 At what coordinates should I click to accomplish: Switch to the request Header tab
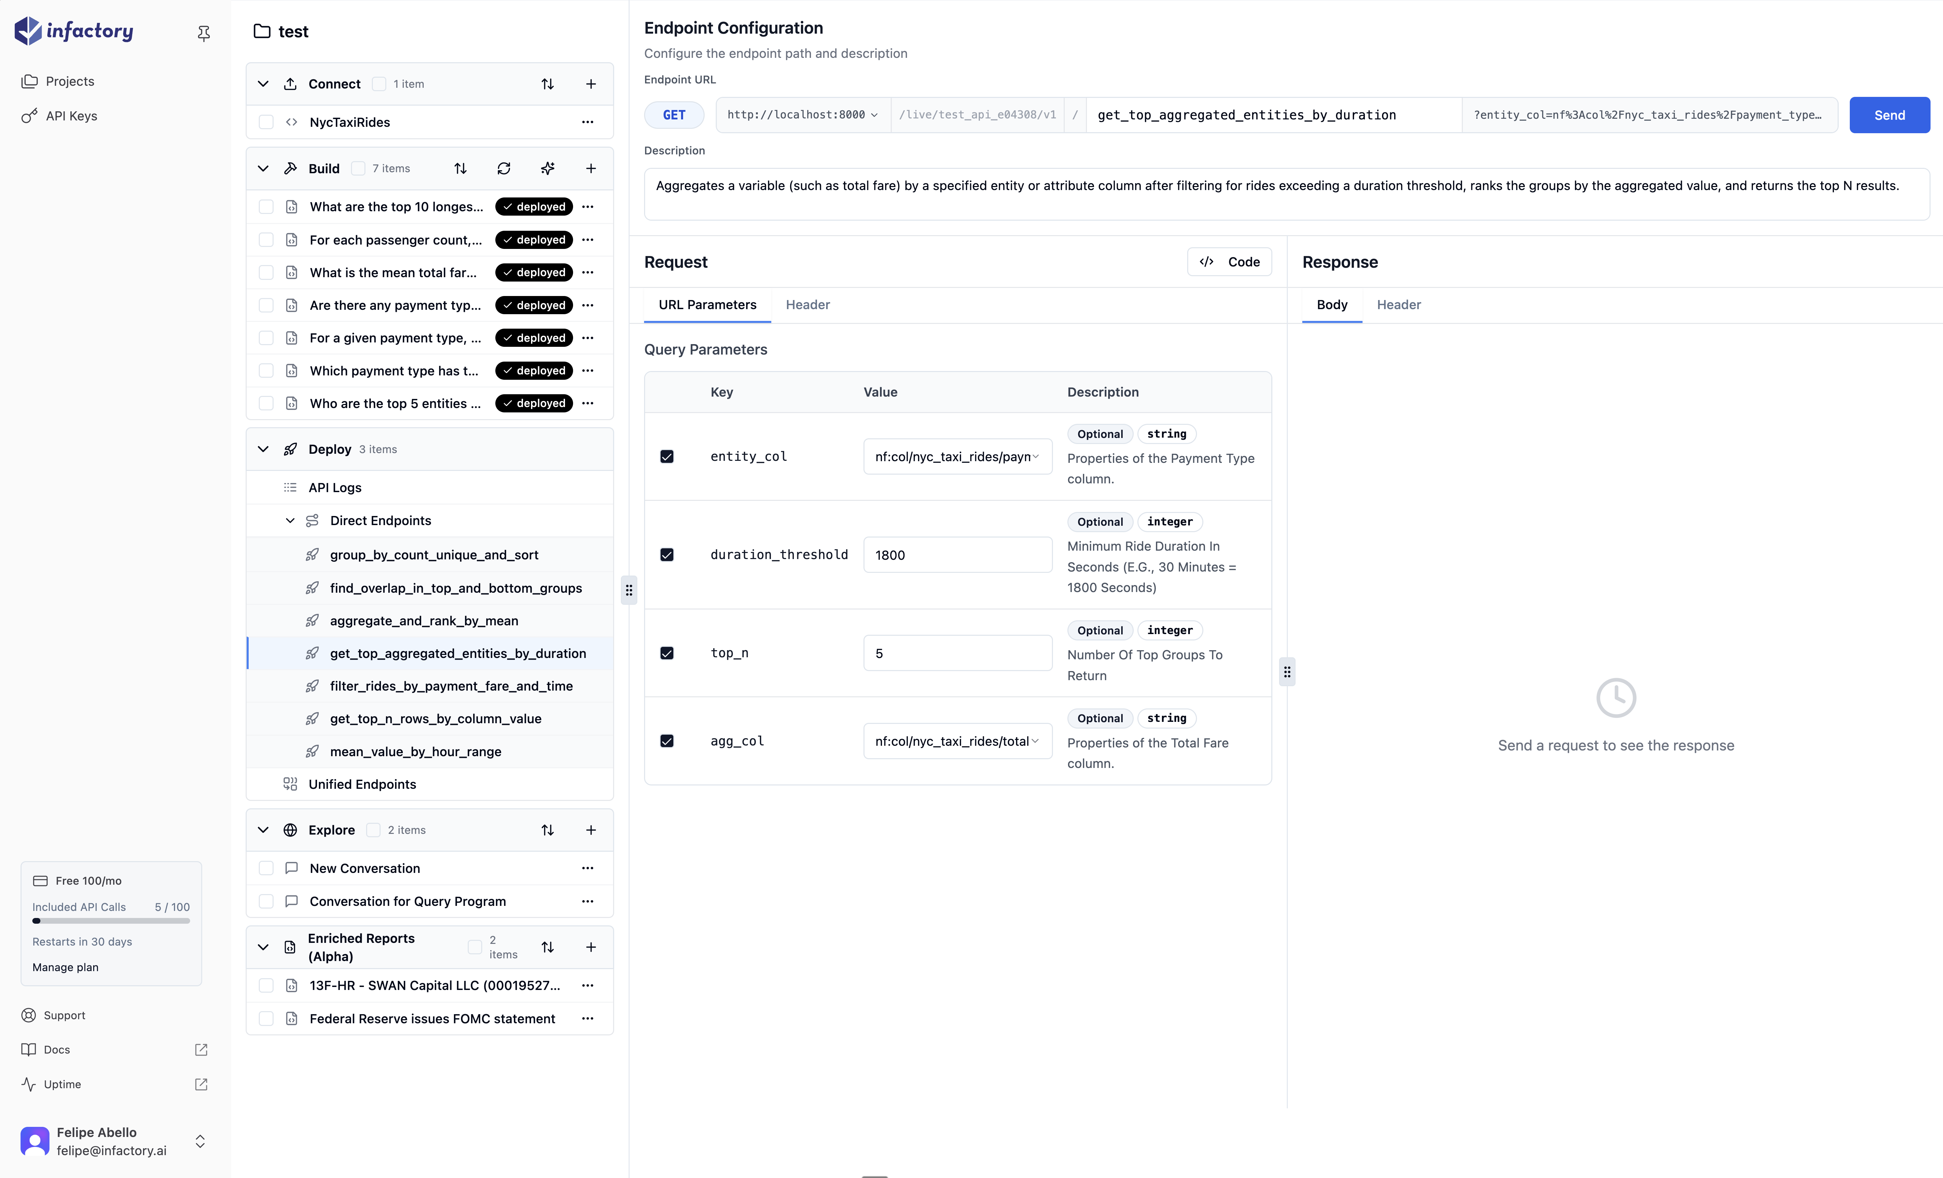click(x=808, y=304)
